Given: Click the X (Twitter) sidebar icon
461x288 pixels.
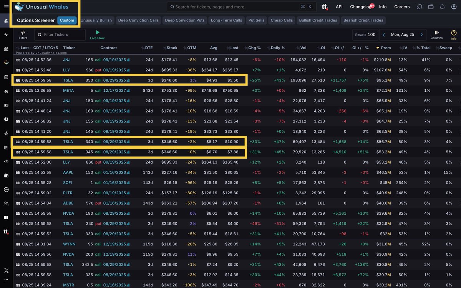Looking at the screenshot, I should click(6, 270).
